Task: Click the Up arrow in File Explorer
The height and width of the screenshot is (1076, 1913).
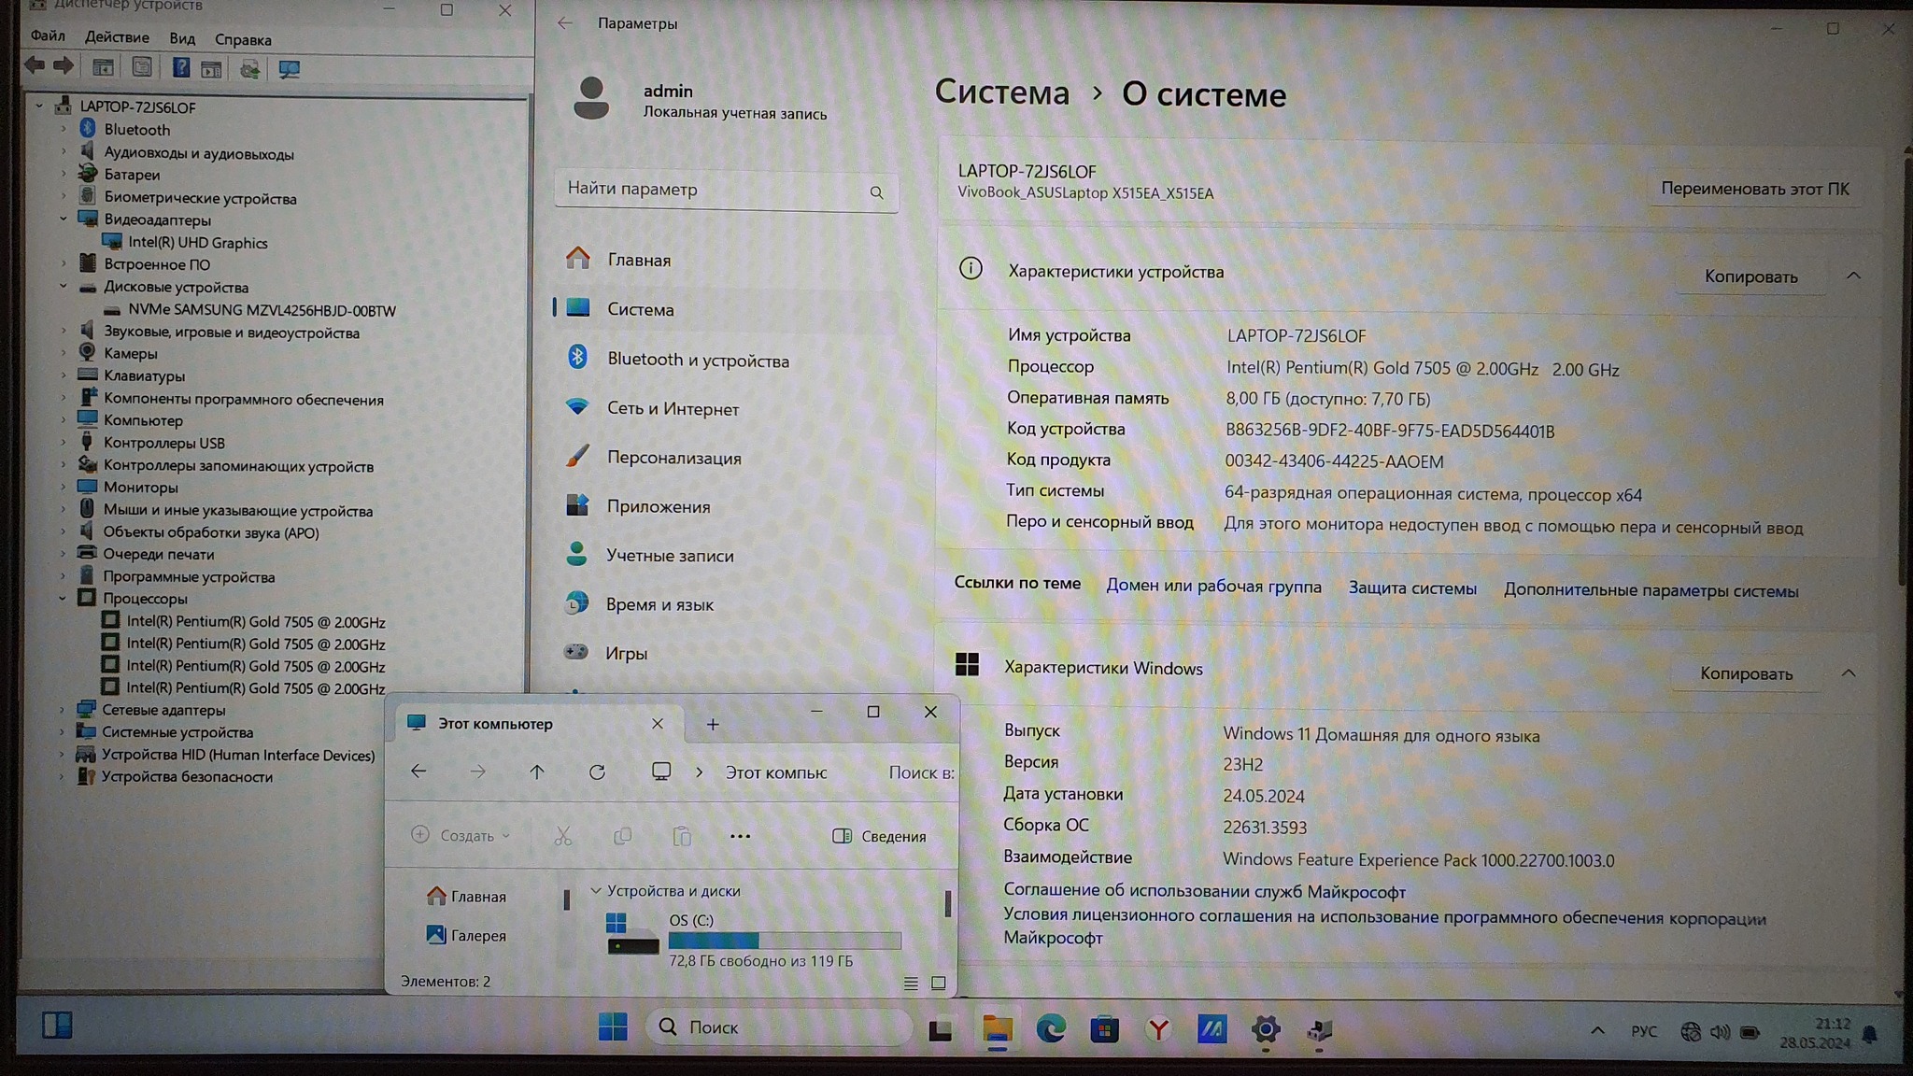Action: click(x=537, y=772)
